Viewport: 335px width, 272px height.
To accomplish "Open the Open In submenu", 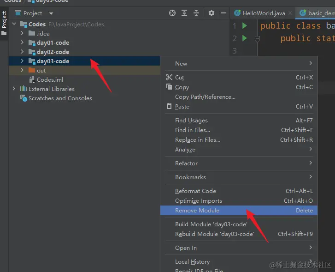I will point(239,248).
